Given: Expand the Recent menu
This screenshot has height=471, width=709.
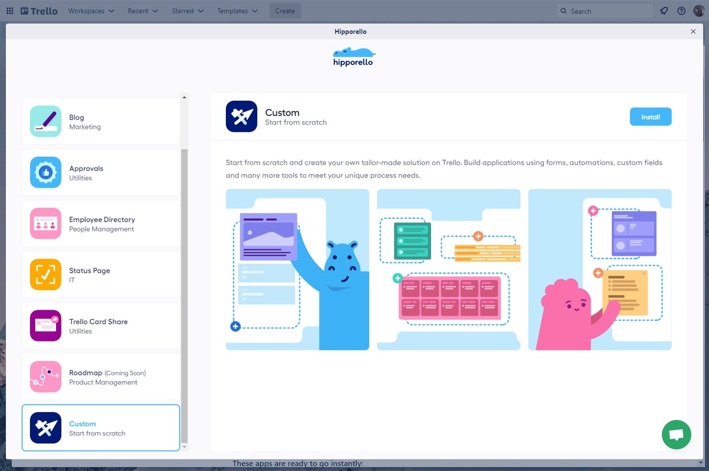Looking at the screenshot, I should 142,11.
